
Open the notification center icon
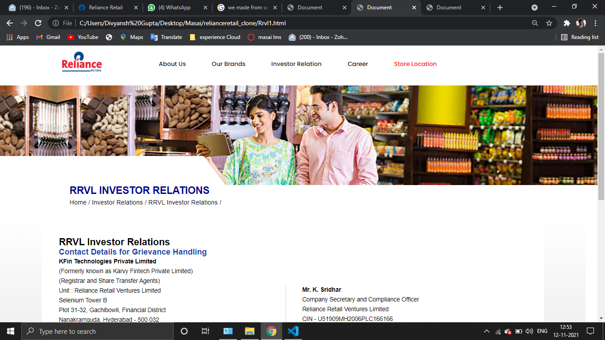pyautogui.click(x=590, y=331)
